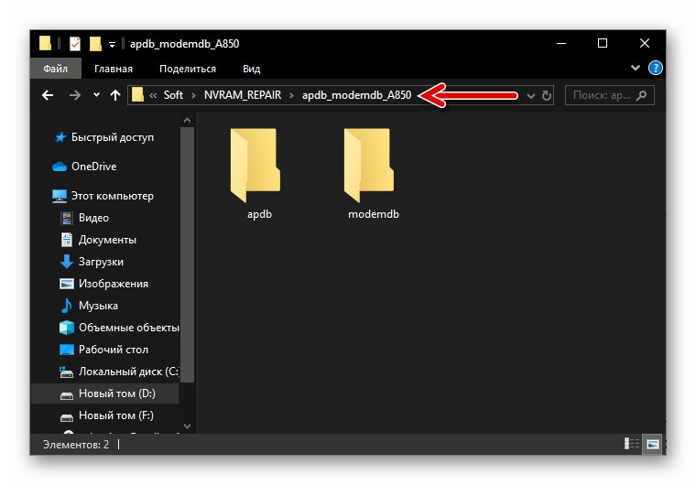Screen dimensions: 696x485
Task: Open Объемные объекты in the sidebar
Action: (x=118, y=328)
